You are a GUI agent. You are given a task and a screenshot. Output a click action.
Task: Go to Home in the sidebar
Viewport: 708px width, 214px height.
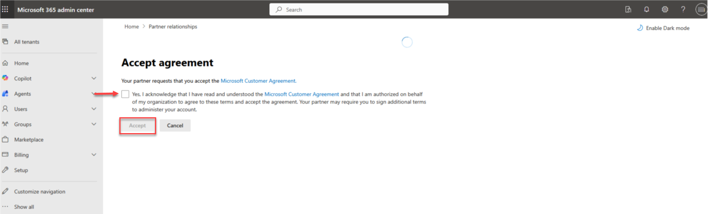(x=21, y=63)
